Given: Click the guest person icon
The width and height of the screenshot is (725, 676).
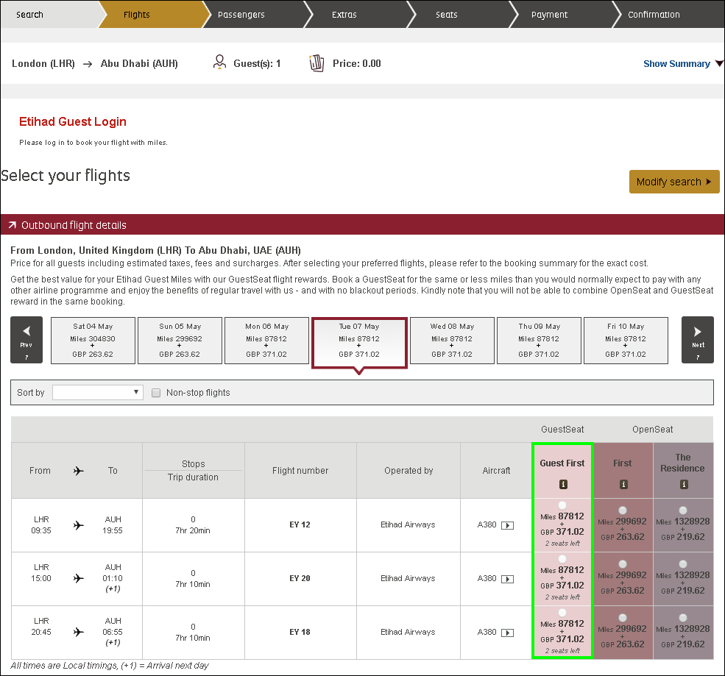Looking at the screenshot, I should click(219, 62).
